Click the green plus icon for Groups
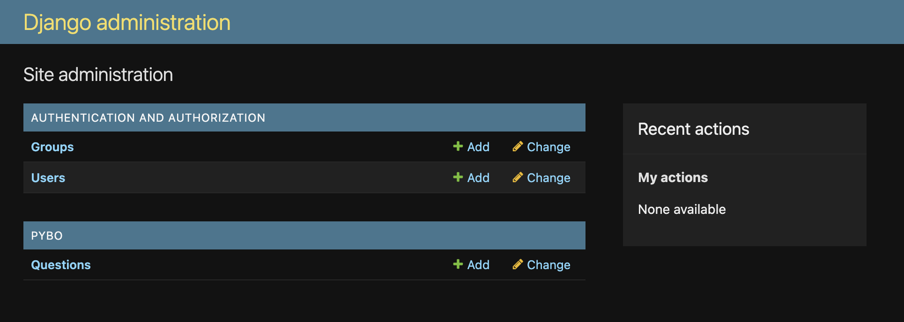The image size is (904, 322). tap(458, 146)
